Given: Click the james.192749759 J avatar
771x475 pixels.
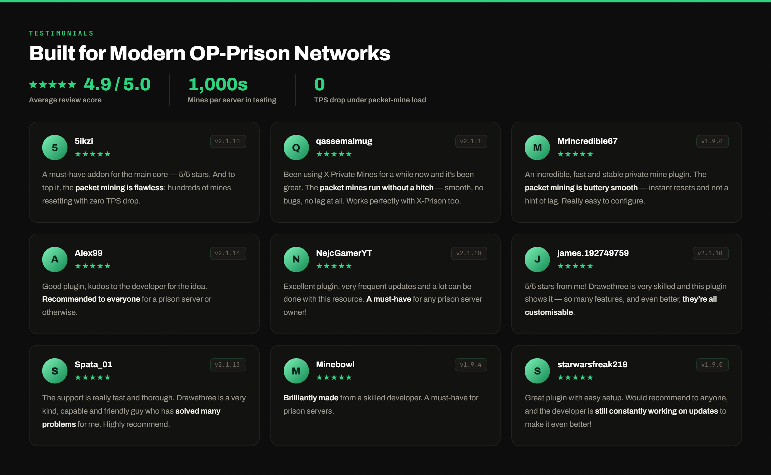Looking at the screenshot, I should pyautogui.click(x=537, y=259).
